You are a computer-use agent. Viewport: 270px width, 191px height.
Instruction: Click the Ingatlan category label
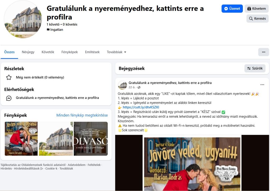pyautogui.click(x=56, y=30)
